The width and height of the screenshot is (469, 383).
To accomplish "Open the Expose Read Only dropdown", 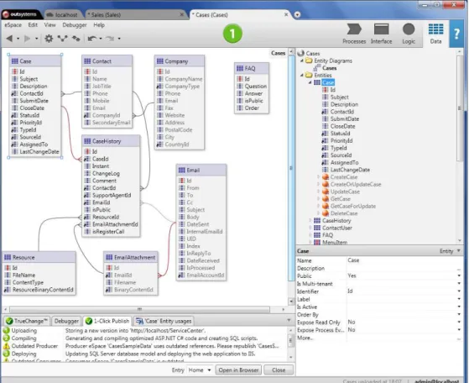I will [x=459, y=323].
